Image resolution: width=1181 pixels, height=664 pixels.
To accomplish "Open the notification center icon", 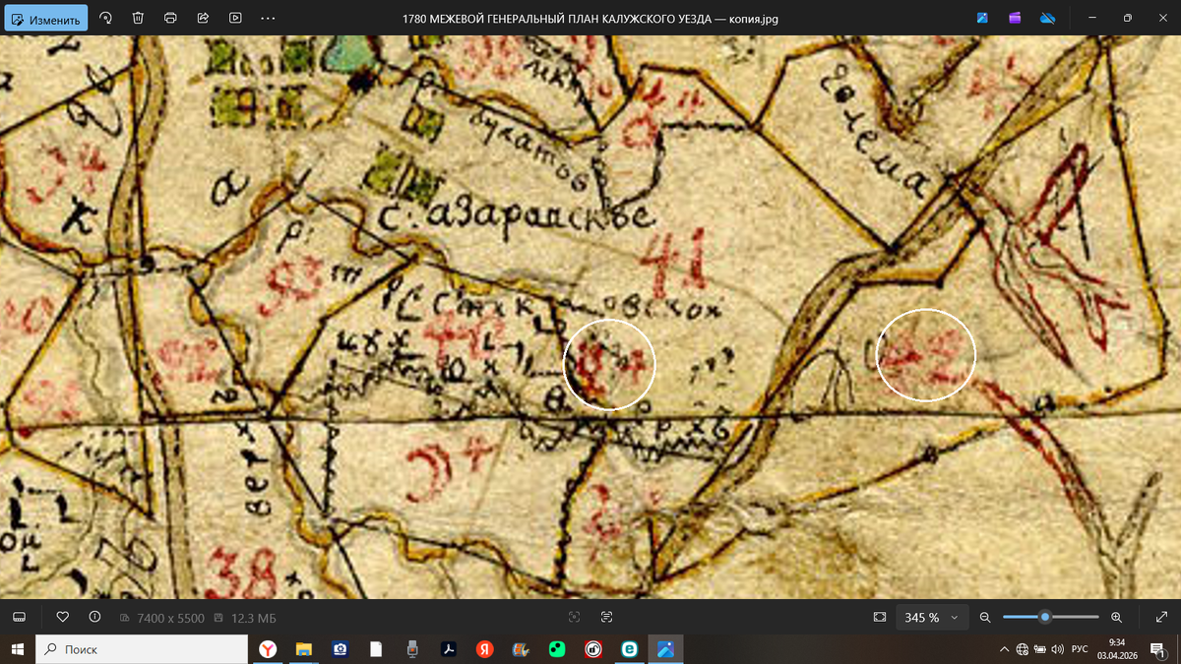I will (1158, 649).
